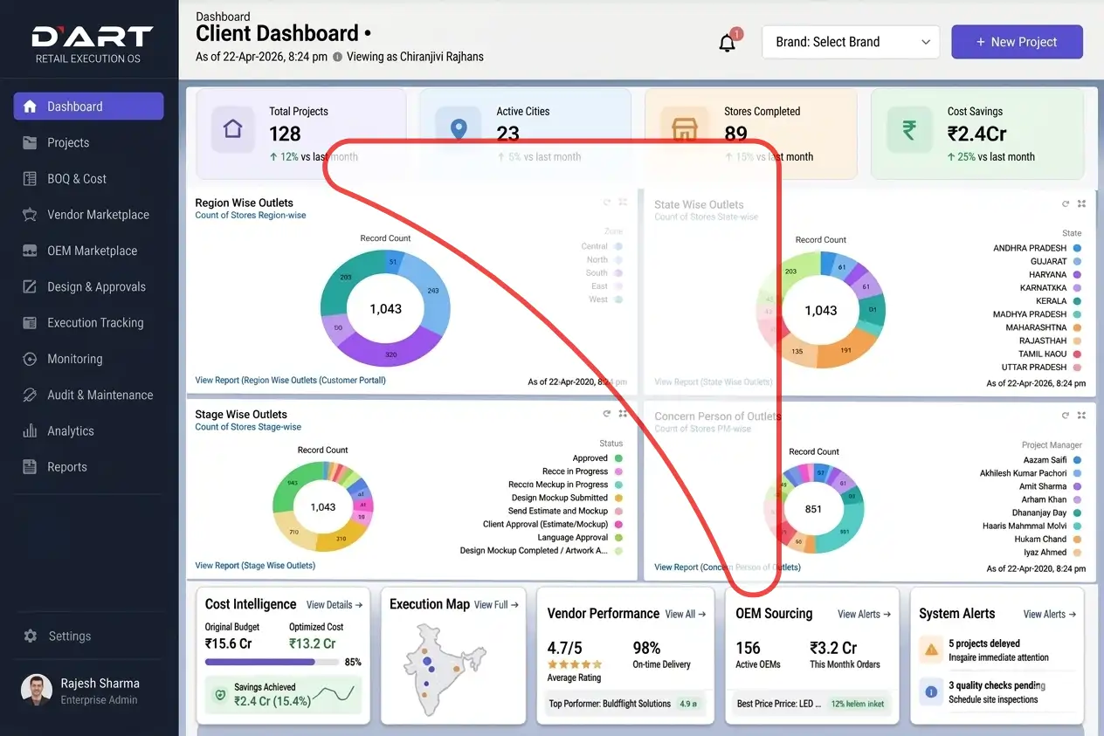
Task: Expand the Concern Person chart to fullscreen
Action: (x=1080, y=415)
